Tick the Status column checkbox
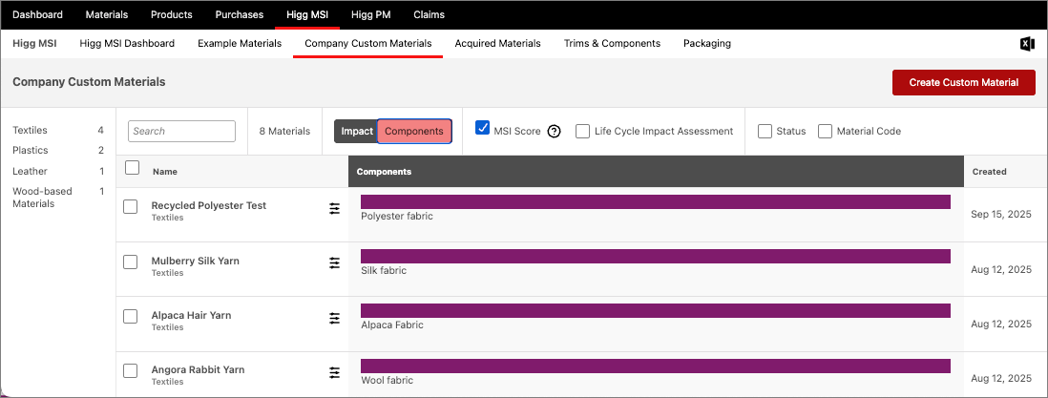This screenshot has height=398, width=1048. (x=765, y=131)
